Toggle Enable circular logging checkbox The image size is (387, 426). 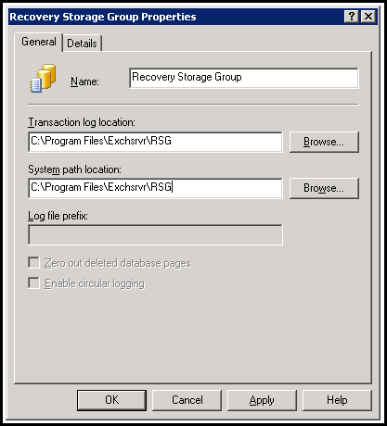[x=33, y=282]
